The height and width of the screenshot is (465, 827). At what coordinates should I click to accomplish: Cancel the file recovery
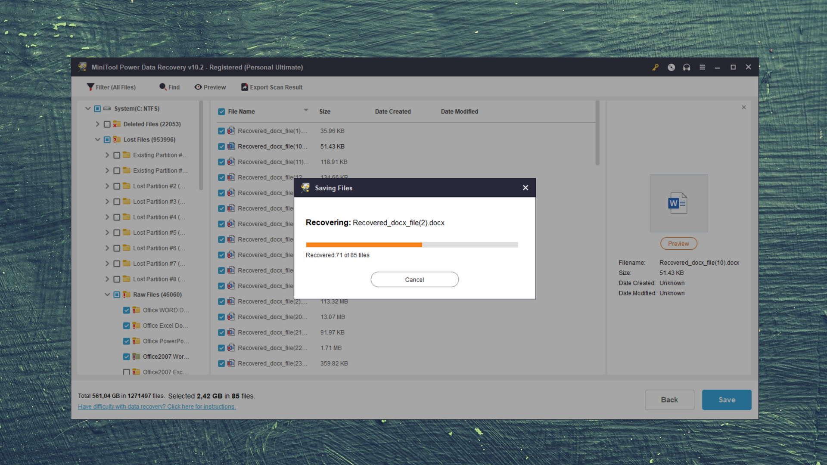(414, 279)
